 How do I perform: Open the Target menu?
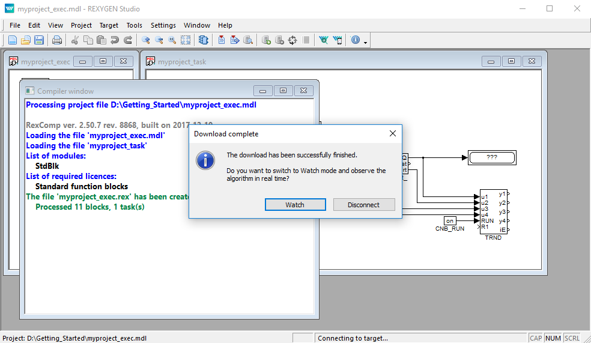[x=109, y=25]
